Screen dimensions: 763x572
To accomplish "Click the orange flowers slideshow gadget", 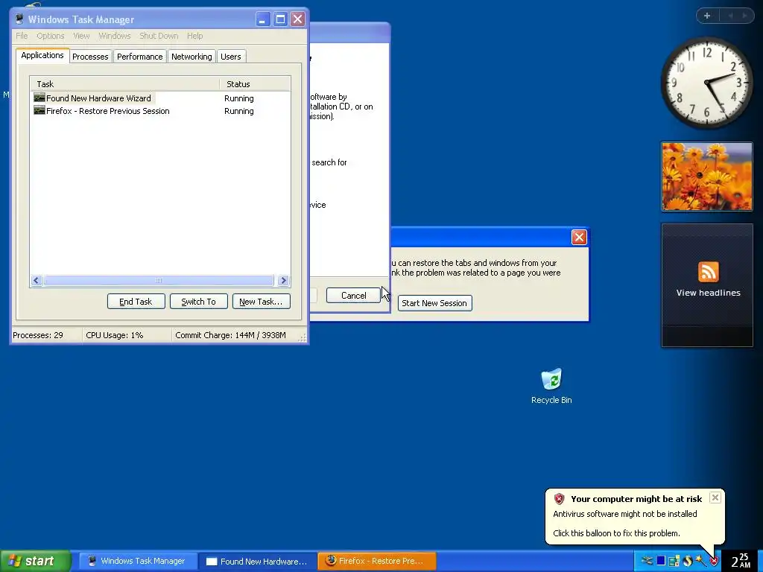I will 707,176.
